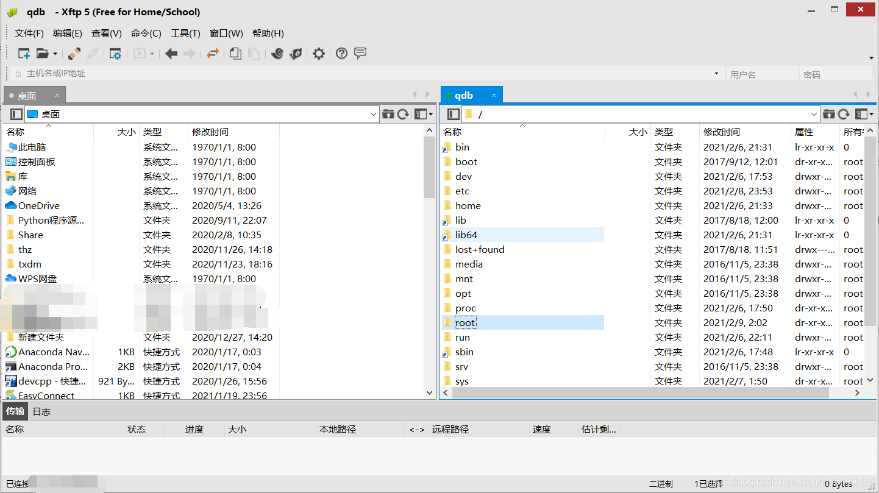The width and height of the screenshot is (879, 493).
Task: Go to the parent folder in the qdb pane
Action: coord(829,114)
